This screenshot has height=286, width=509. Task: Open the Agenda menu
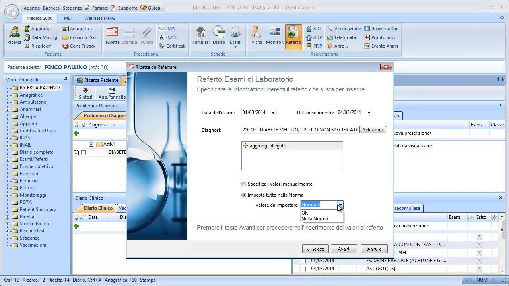coord(32,8)
